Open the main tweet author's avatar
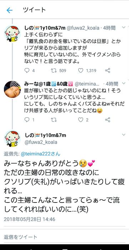129x250 pixels. point(12,139)
